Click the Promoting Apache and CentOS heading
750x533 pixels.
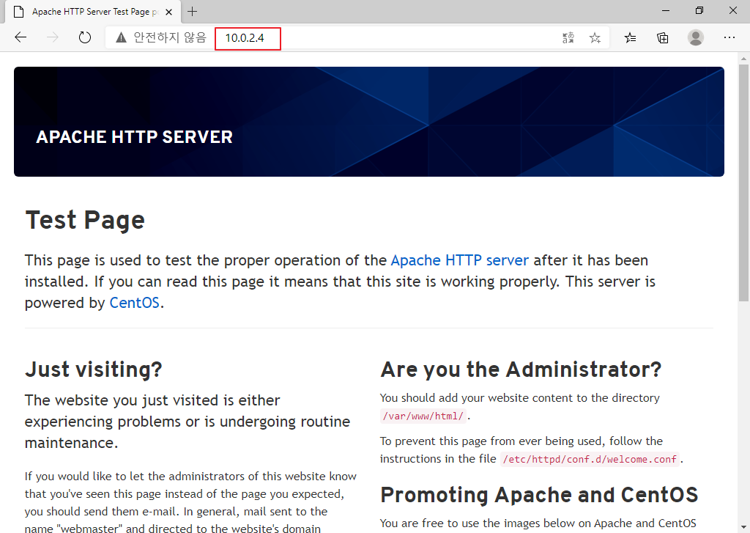coord(539,495)
